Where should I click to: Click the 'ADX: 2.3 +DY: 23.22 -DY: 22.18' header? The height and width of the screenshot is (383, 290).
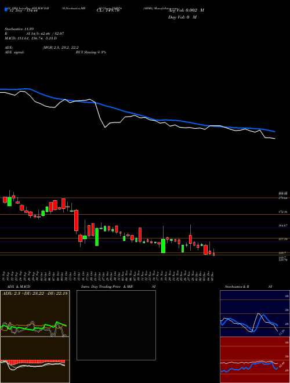(x=35, y=293)
